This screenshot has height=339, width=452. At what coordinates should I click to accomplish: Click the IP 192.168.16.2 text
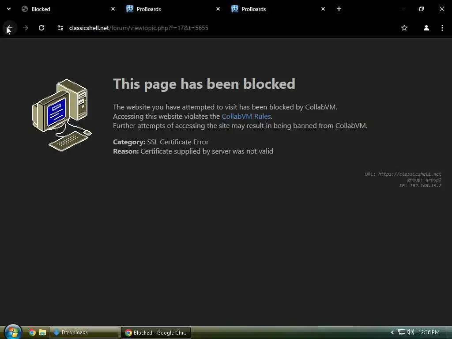click(x=420, y=186)
